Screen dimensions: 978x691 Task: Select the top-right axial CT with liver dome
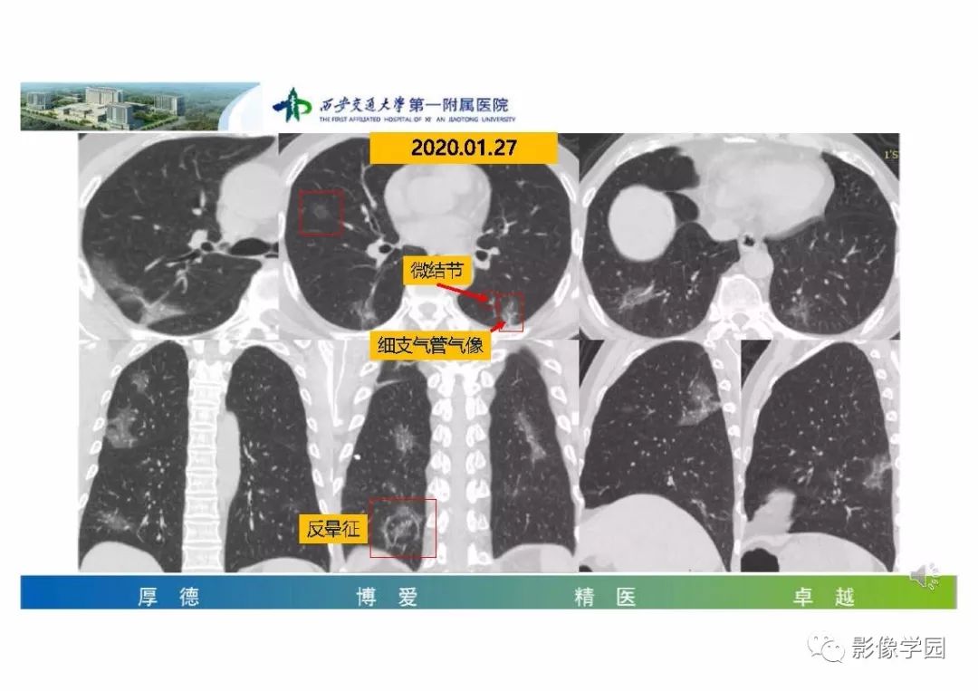tap(740, 235)
